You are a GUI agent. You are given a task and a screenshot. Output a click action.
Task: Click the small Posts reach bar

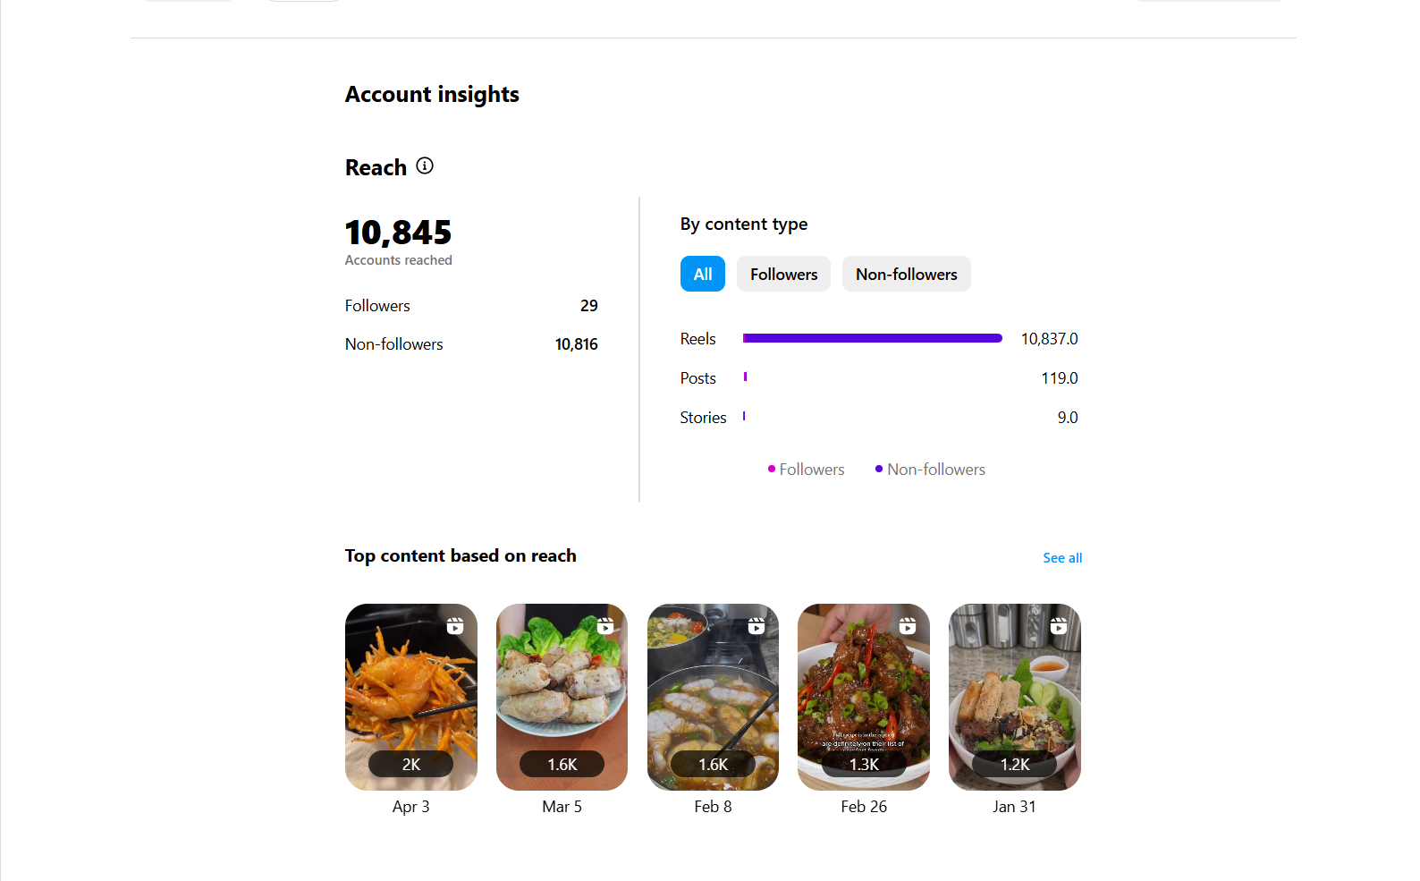pos(745,377)
